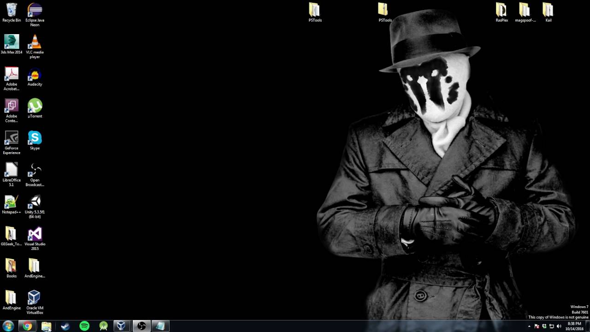The image size is (590, 332).
Task: Click the magspoof folder icon
Action: click(525, 12)
